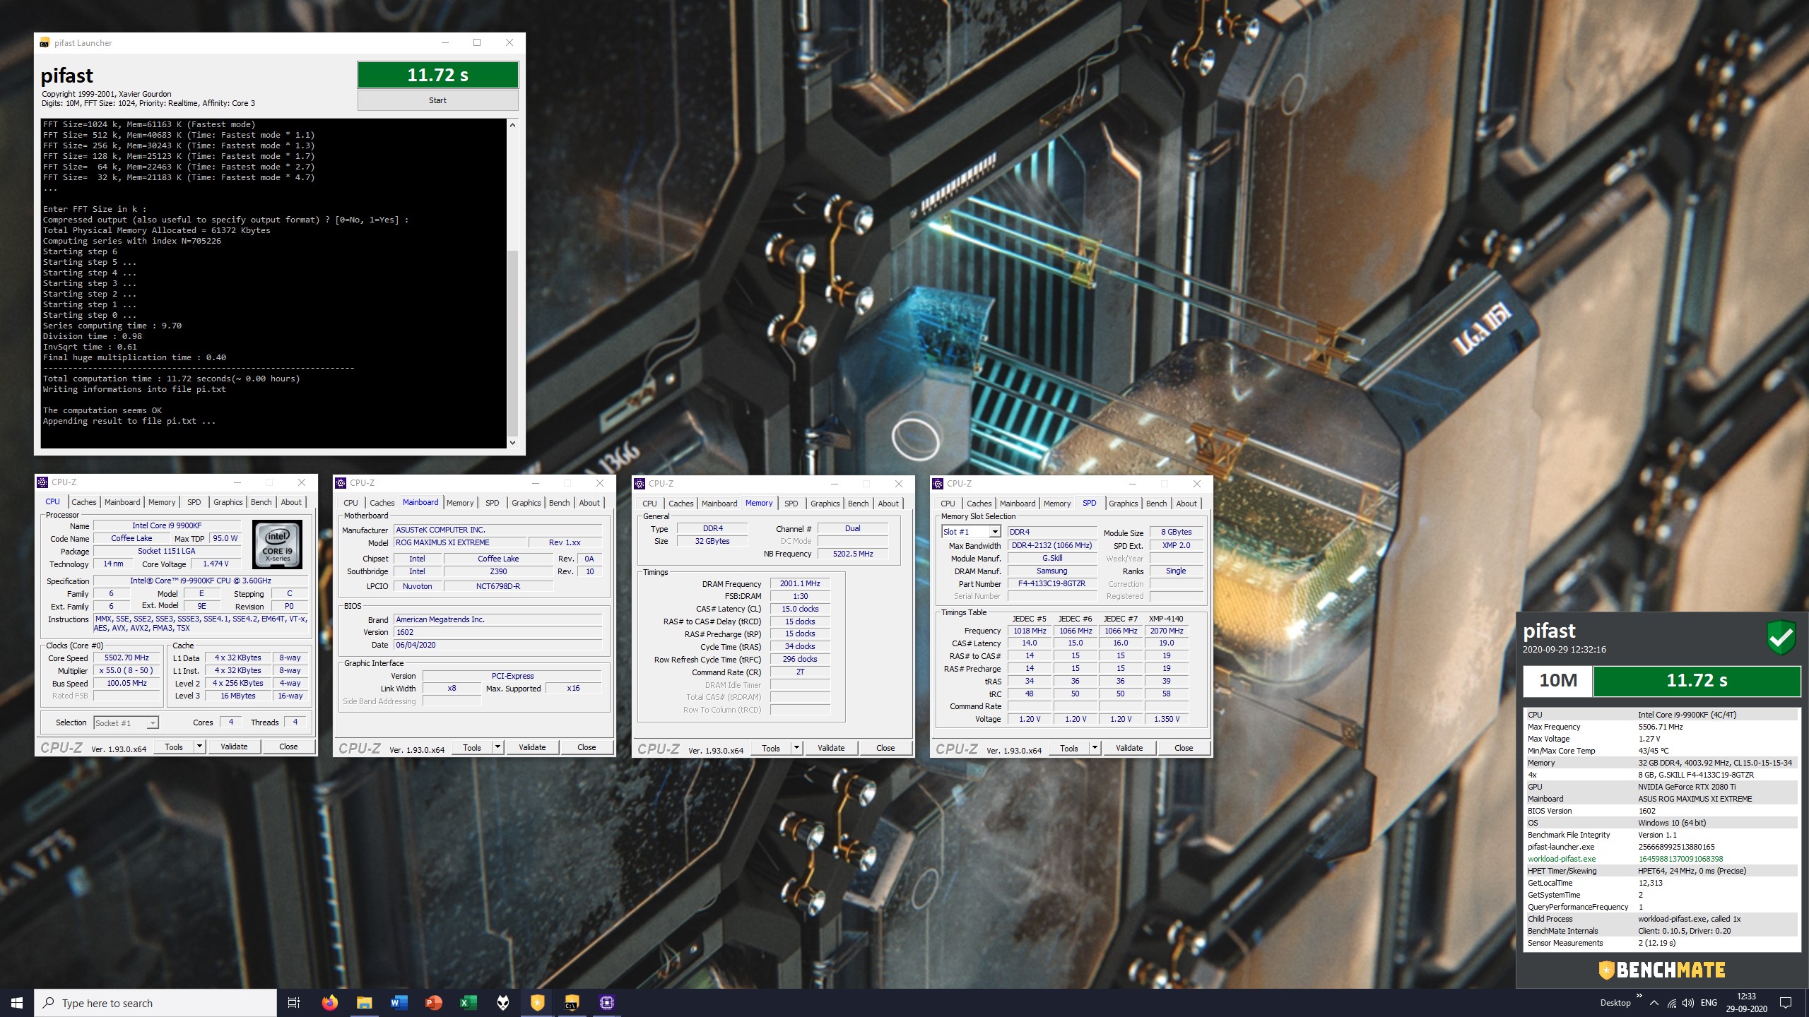This screenshot has width=1809, height=1017.
Task: Expand Socket #1 selection dropdown in CPU-Z
Action: click(x=153, y=722)
